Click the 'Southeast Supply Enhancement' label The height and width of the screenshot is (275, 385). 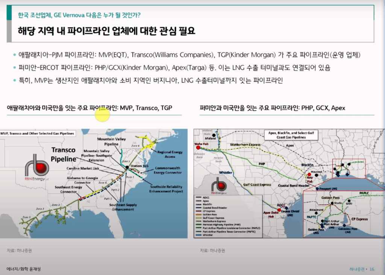tap(123, 207)
